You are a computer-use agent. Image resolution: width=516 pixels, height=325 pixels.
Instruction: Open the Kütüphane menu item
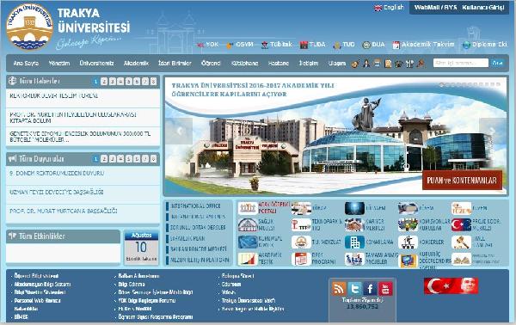244,63
